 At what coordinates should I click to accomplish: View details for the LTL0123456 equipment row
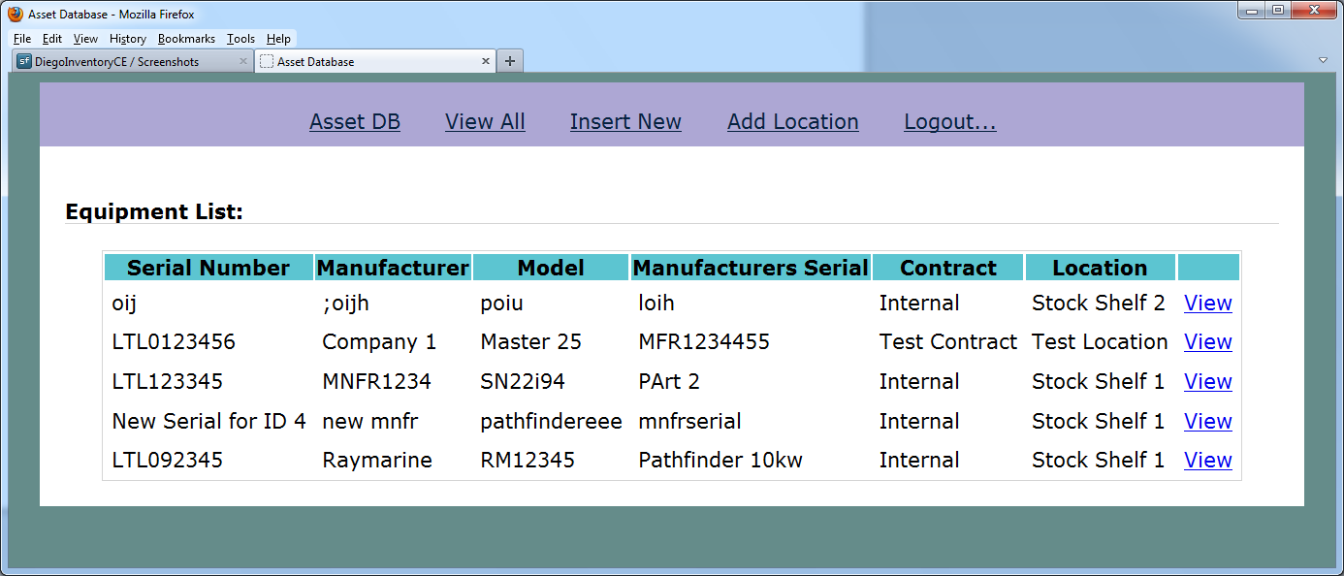pyautogui.click(x=1207, y=341)
